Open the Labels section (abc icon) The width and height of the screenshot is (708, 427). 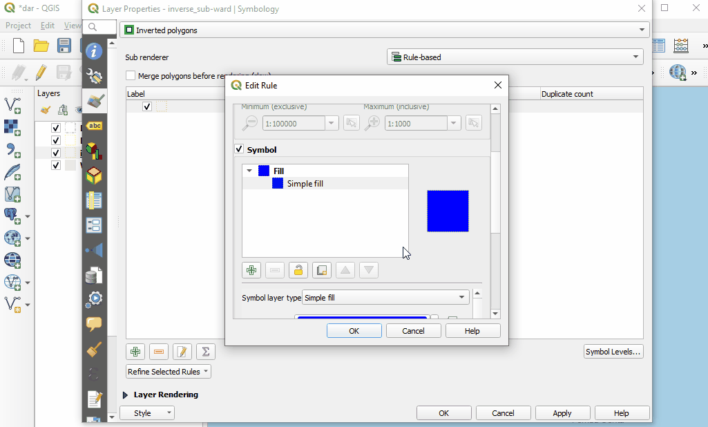click(x=94, y=125)
